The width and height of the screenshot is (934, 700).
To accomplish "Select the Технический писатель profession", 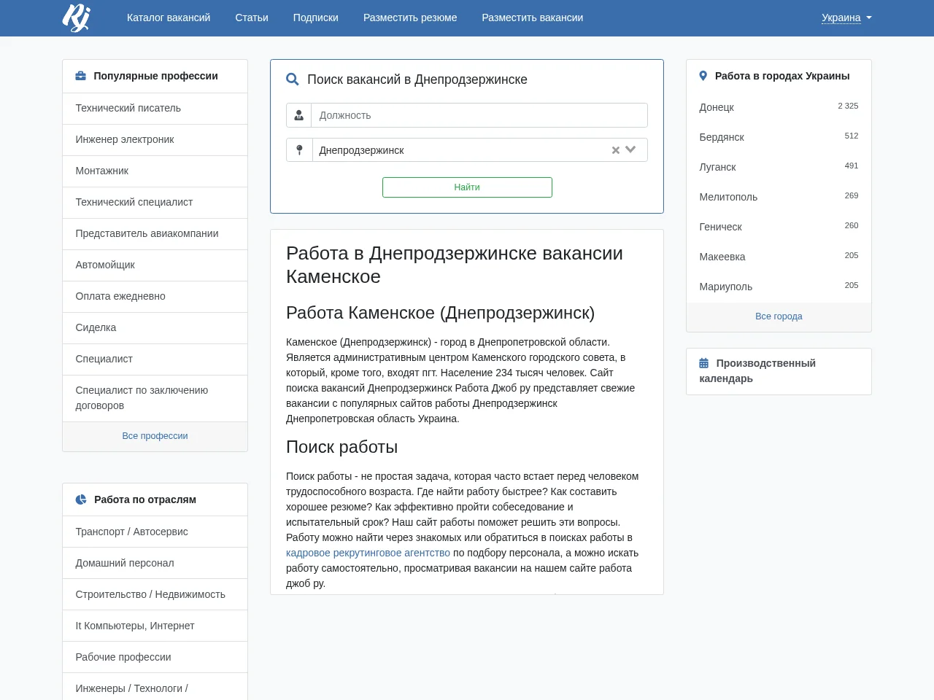I will click(155, 108).
